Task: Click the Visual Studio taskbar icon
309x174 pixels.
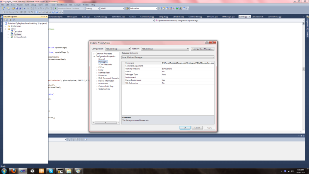Action: (23, 171)
